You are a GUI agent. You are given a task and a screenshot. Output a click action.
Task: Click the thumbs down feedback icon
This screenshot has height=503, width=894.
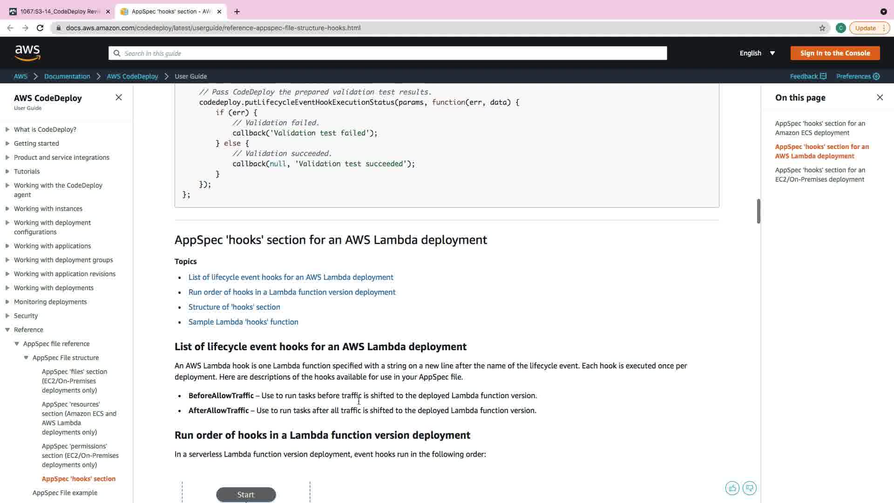tap(749, 488)
